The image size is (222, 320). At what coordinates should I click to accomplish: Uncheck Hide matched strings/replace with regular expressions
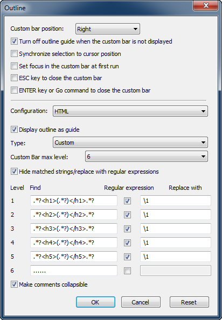14,172
